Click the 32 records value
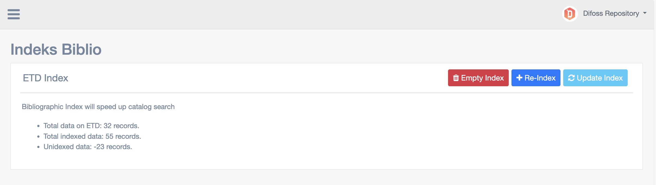 [x=121, y=126]
